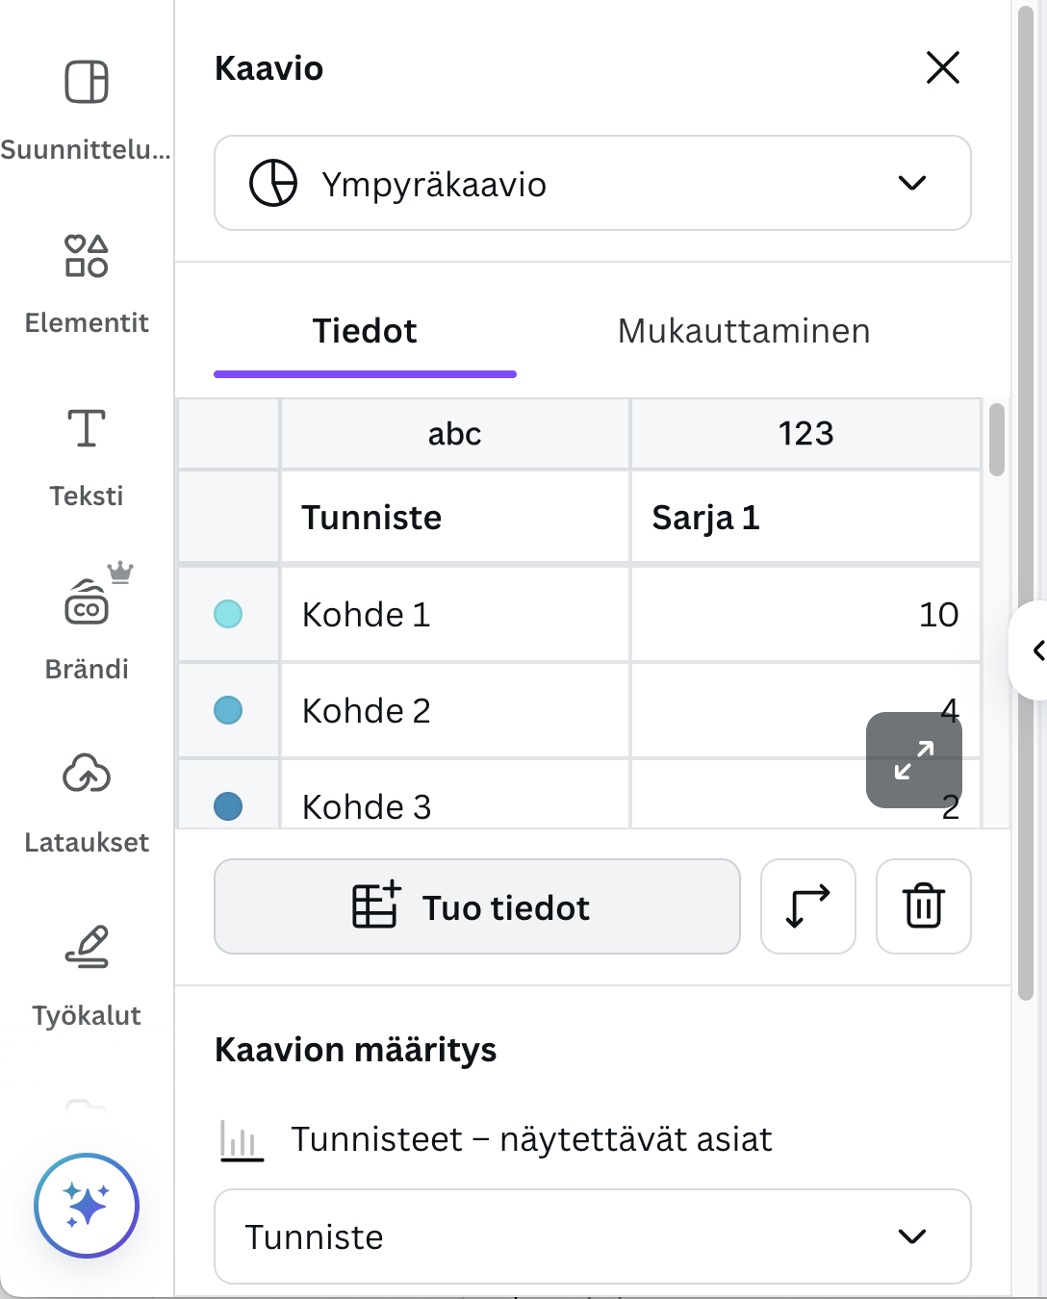Expand the data table to fullscreen
The image size is (1047, 1299).
point(914,760)
